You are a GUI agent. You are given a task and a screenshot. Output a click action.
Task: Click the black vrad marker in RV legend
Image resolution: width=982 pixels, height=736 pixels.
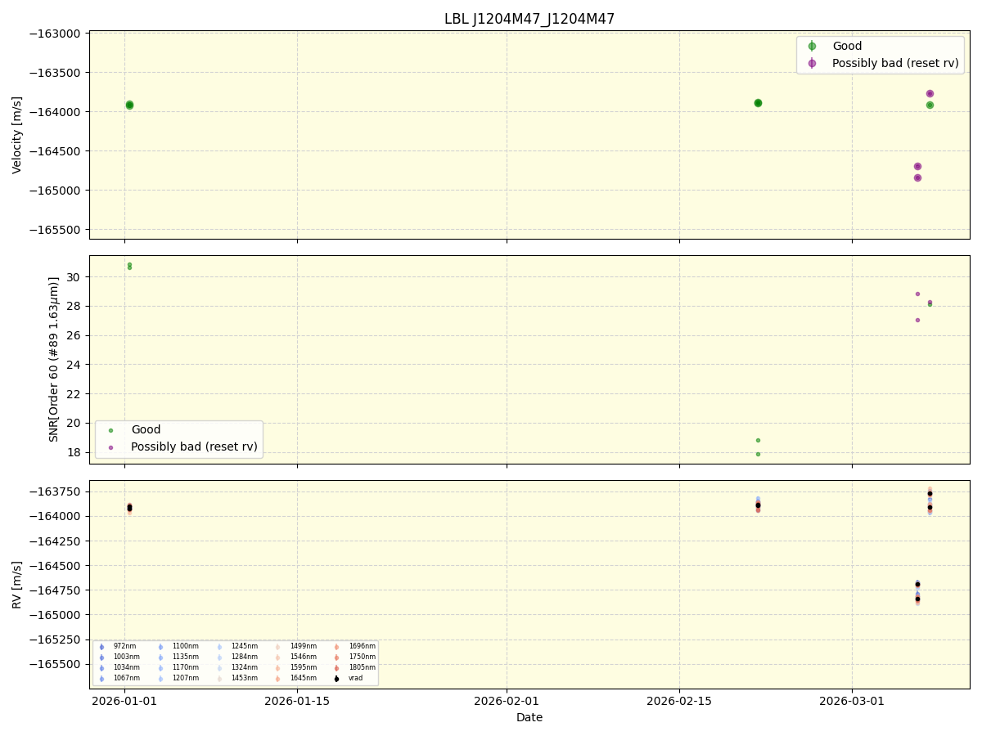click(x=336, y=677)
